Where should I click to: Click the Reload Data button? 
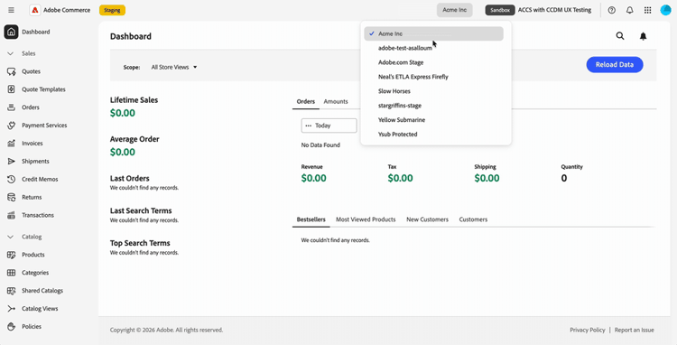[x=615, y=65]
